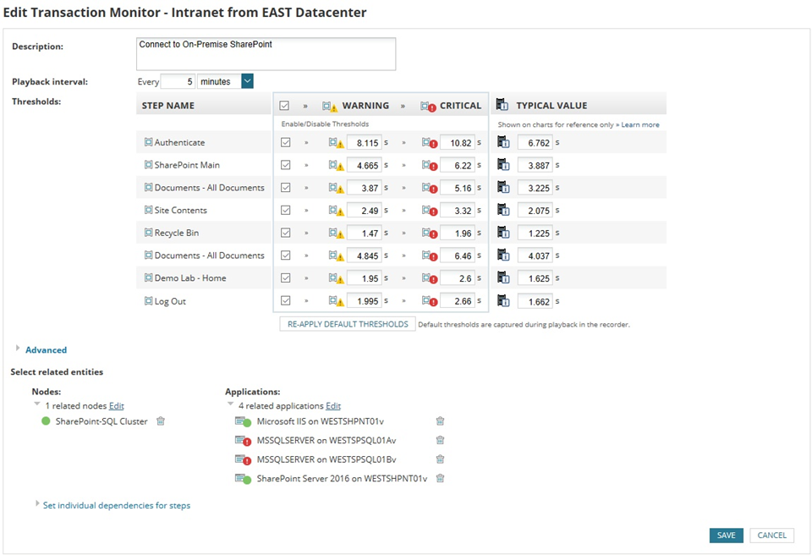
Task: Click the warning icon in Authenticate row
Action: pos(336,143)
